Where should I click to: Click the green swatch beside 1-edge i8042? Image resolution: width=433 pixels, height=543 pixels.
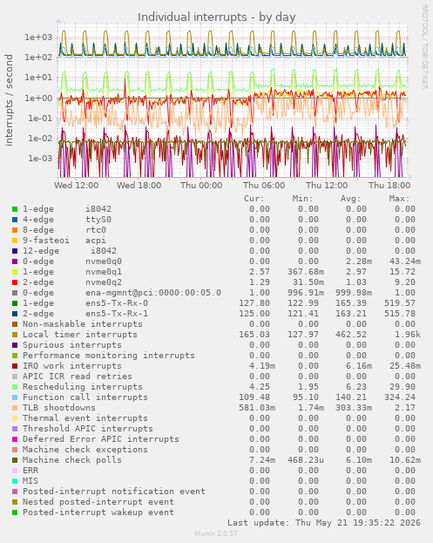15,209
